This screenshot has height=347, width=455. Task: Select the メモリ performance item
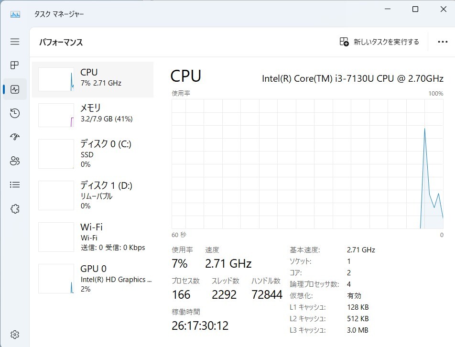93,115
